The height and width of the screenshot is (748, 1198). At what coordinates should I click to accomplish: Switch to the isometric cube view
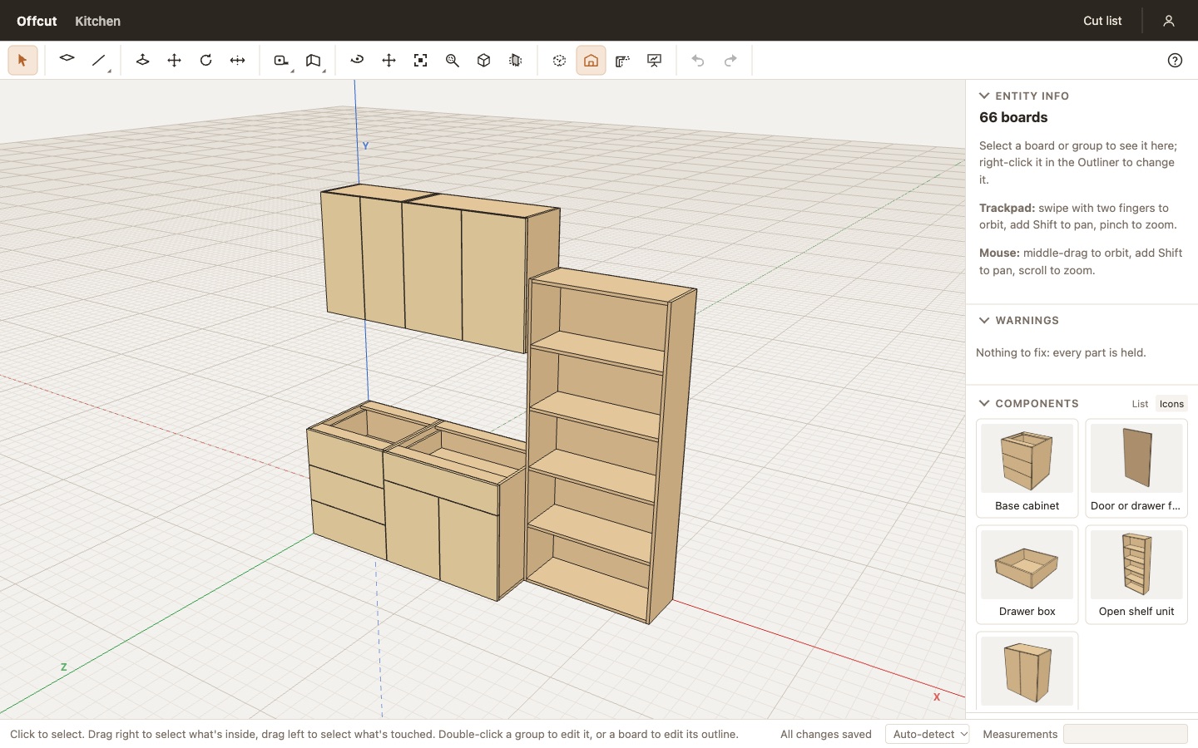(484, 61)
